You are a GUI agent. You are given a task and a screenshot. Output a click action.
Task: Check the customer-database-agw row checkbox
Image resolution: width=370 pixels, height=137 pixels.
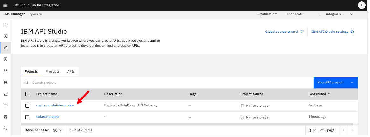tap(27, 105)
